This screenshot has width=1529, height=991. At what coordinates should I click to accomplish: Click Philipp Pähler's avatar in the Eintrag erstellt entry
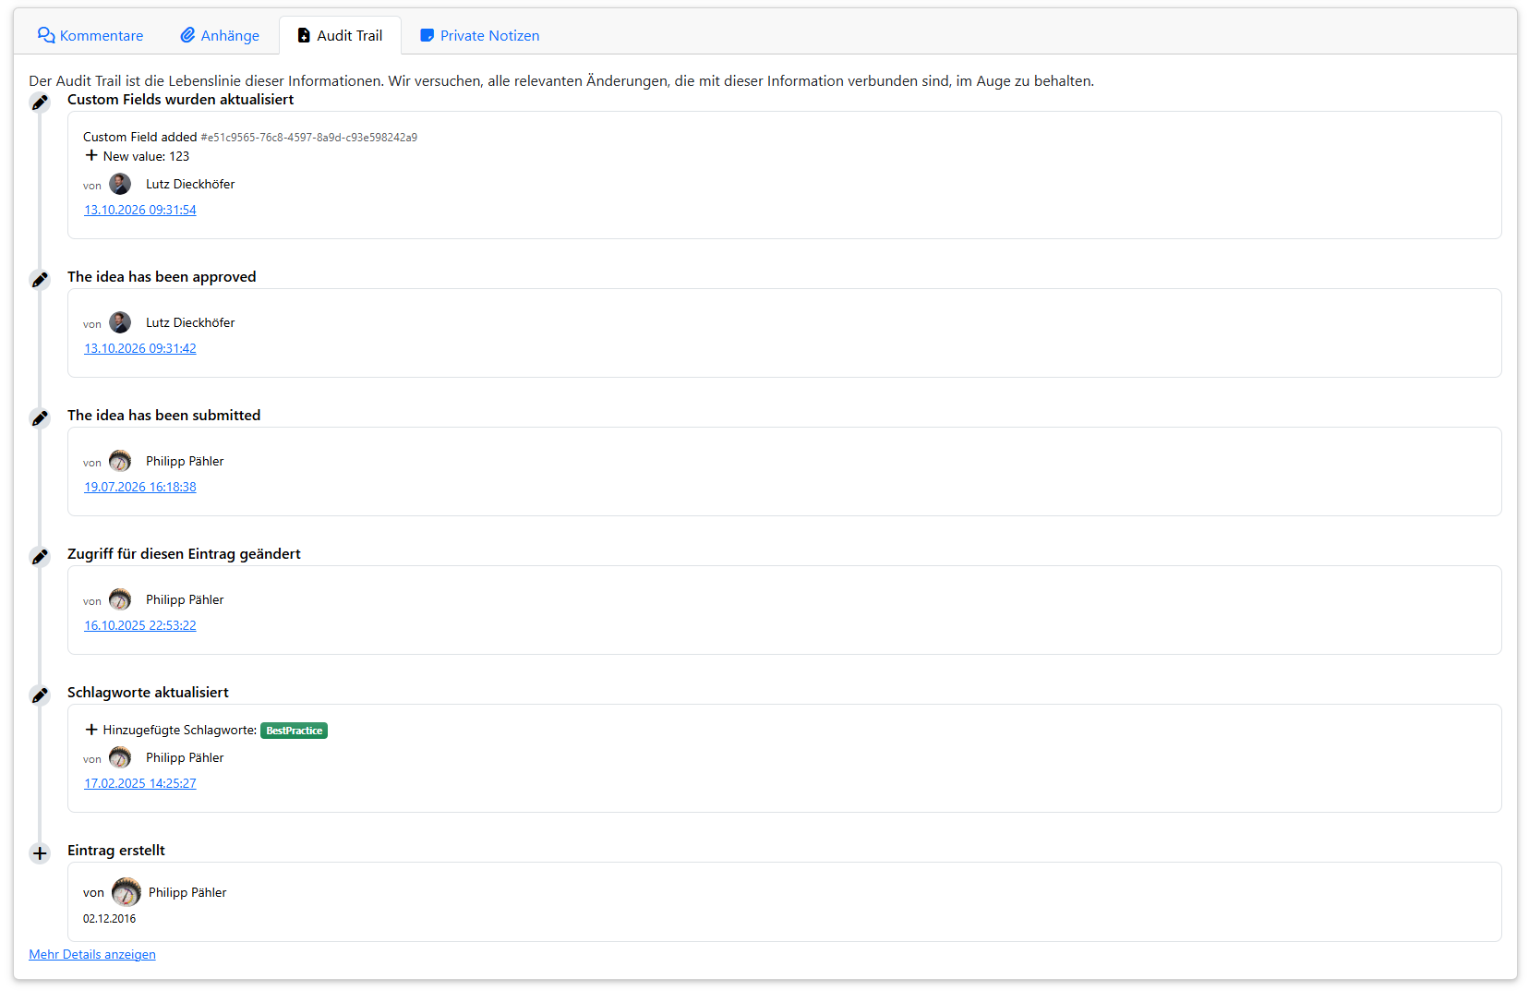[x=126, y=892]
